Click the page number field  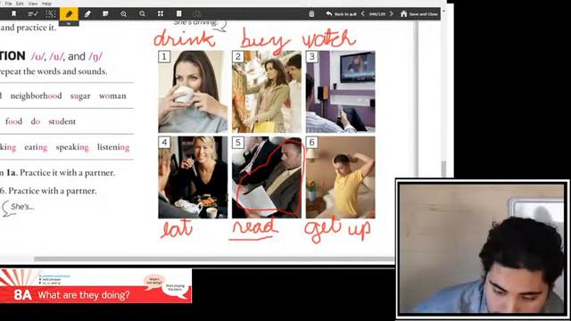(377, 14)
